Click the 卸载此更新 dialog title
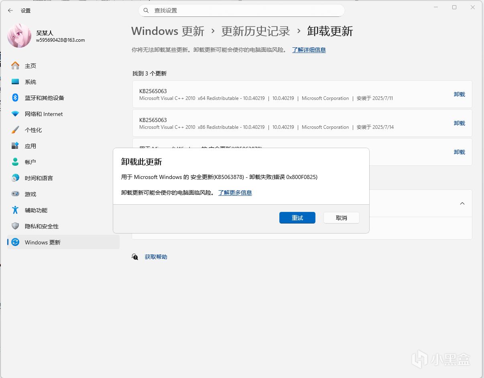 click(x=142, y=162)
